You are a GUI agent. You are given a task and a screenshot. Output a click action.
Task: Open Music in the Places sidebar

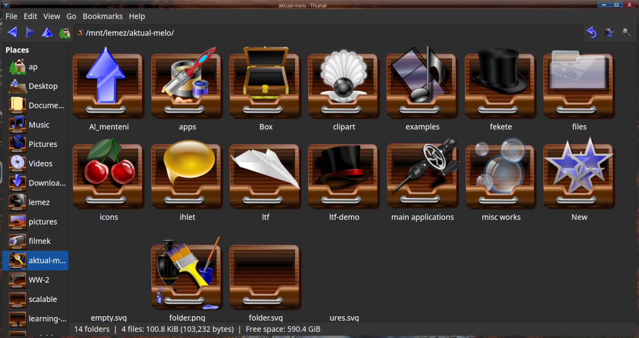point(35,125)
